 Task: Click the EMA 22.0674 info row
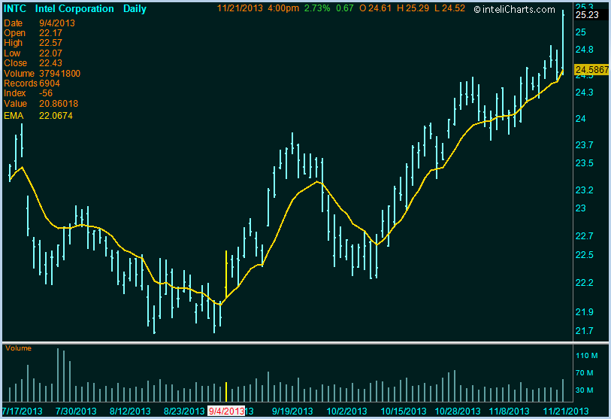pos(38,116)
